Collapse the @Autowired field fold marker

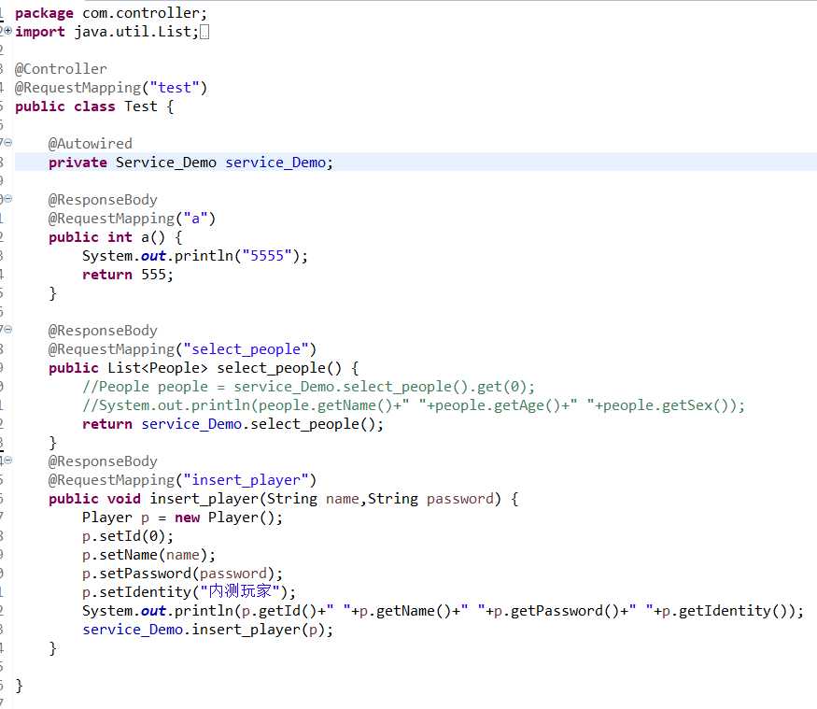7,143
